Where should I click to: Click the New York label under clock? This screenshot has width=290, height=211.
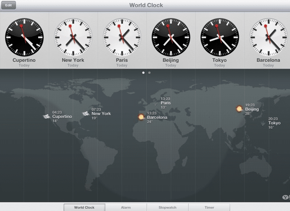[73, 60]
